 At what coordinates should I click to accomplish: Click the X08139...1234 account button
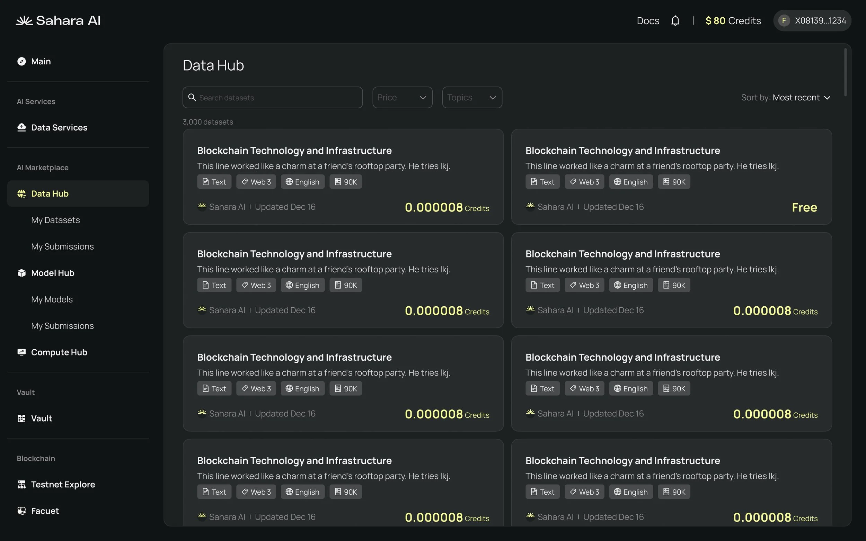point(812,21)
